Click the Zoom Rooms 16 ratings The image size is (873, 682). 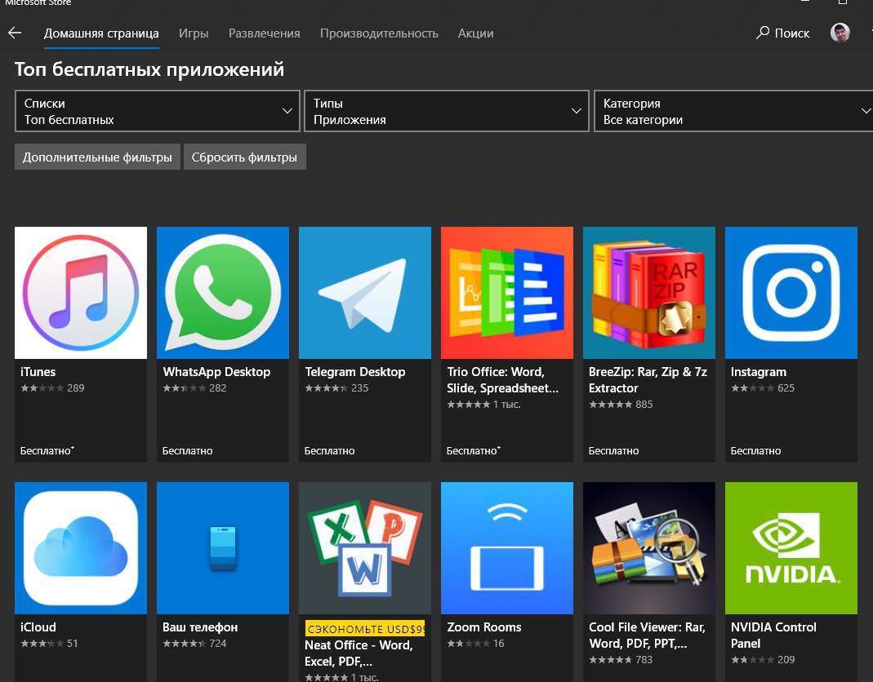tap(475, 644)
